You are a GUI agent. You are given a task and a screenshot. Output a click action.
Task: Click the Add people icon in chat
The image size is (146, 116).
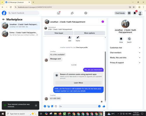[x=70, y=37]
